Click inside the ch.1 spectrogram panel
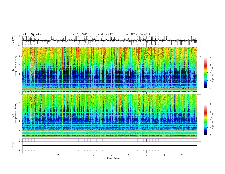225x174 pixels. tap(110, 69)
